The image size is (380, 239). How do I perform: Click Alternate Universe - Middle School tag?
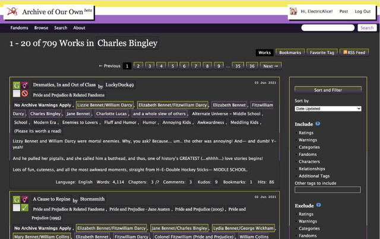pyautogui.click(x=226, y=113)
